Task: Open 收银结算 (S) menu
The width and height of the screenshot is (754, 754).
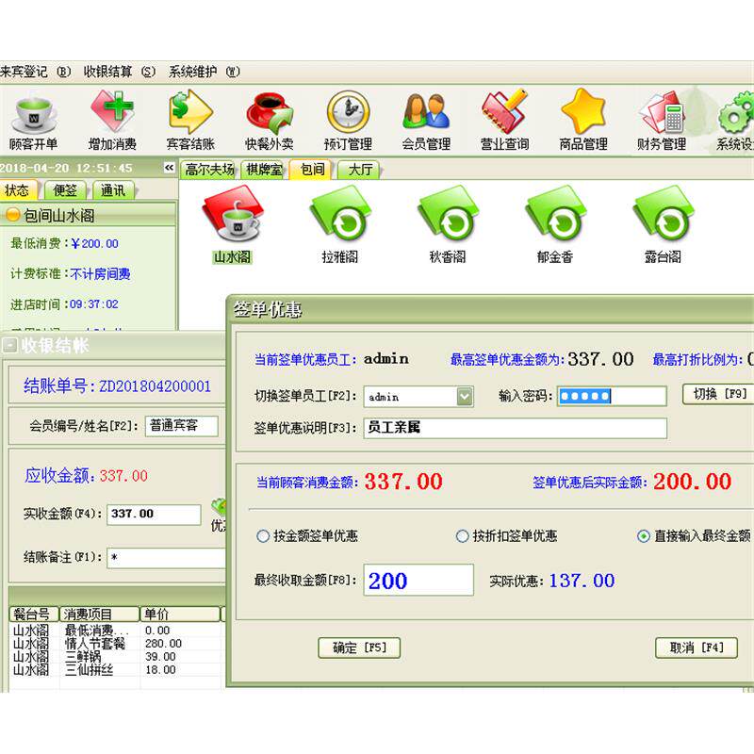Action: coord(120,72)
